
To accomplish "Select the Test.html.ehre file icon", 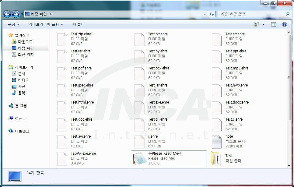I will (x=62, y=108).
